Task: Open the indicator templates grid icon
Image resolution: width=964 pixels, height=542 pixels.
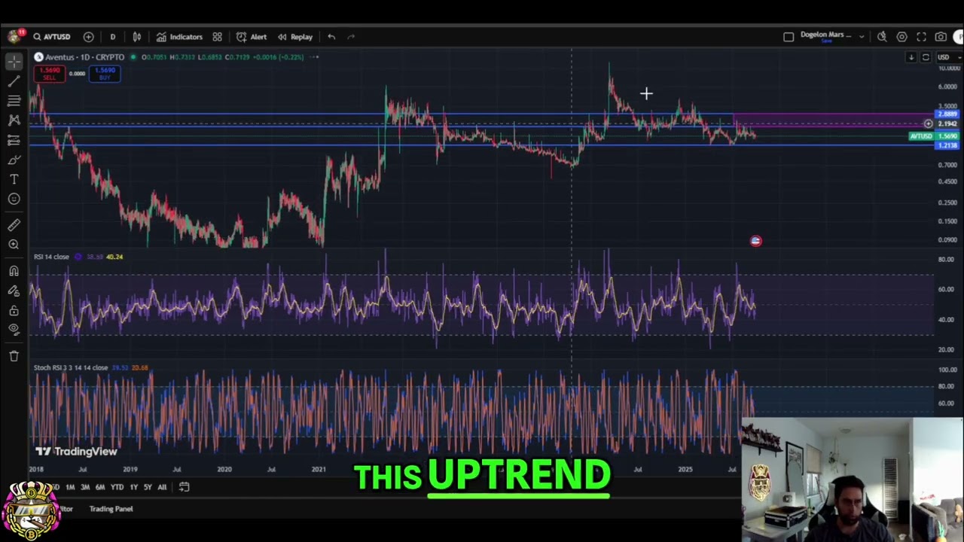Action: pos(217,37)
